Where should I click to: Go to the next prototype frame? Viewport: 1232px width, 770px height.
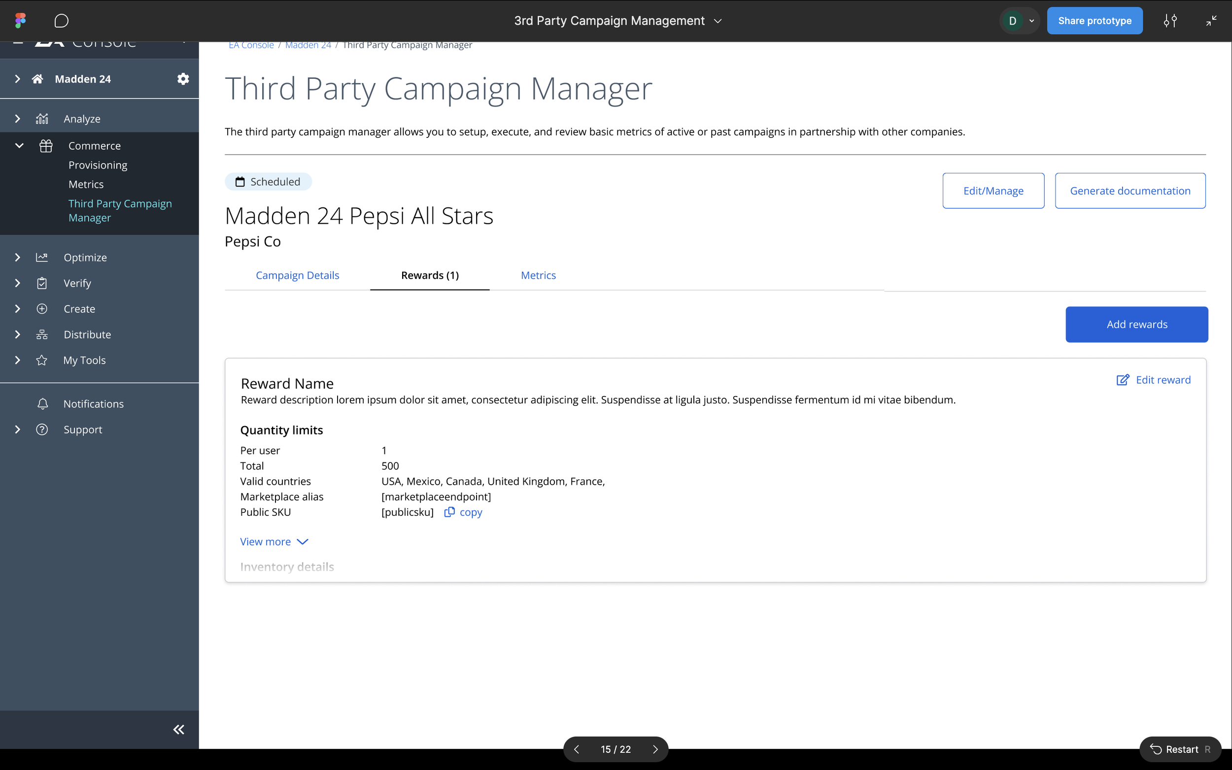click(x=655, y=749)
